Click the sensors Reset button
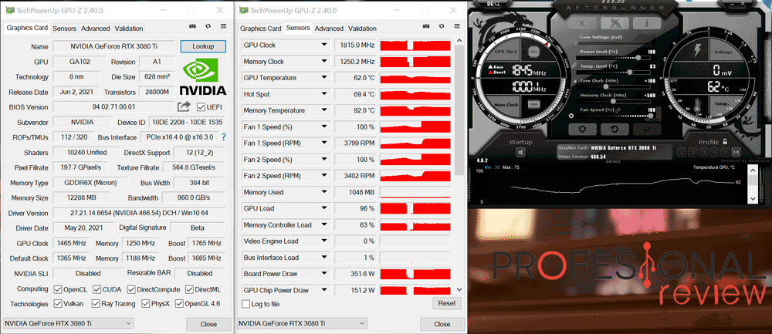The width and height of the screenshot is (772, 334). point(447,303)
